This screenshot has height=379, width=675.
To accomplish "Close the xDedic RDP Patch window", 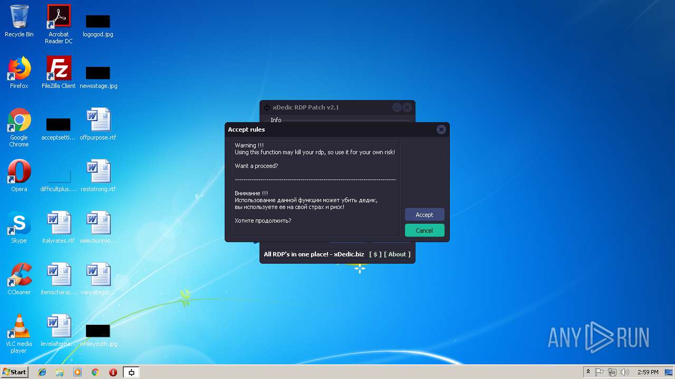I will tap(407, 107).
